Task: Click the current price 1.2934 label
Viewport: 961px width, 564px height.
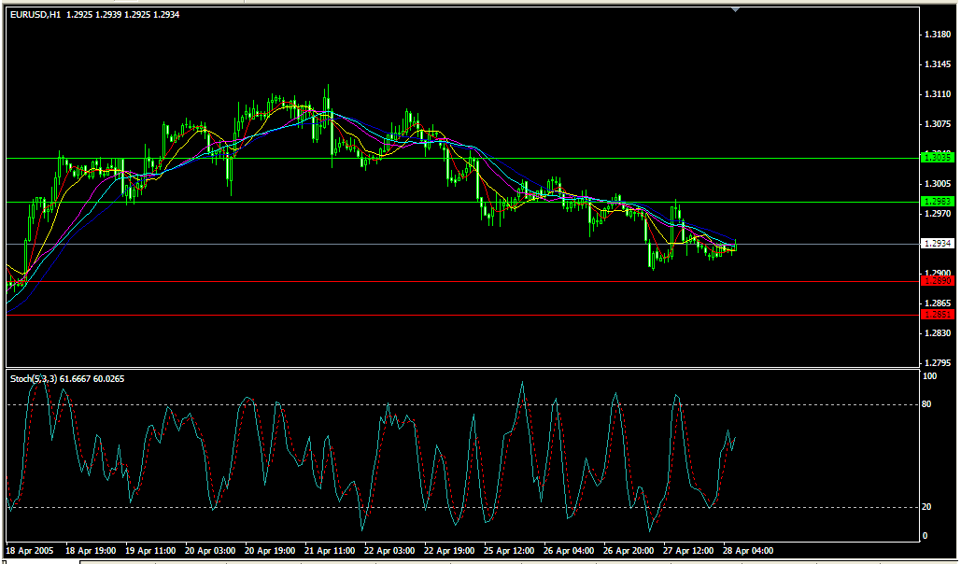Action: [x=937, y=244]
